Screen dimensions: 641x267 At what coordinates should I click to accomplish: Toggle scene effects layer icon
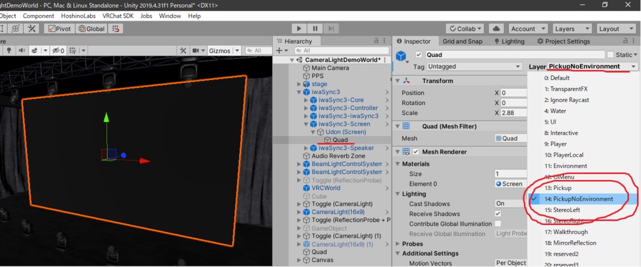pyautogui.click(x=35, y=51)
